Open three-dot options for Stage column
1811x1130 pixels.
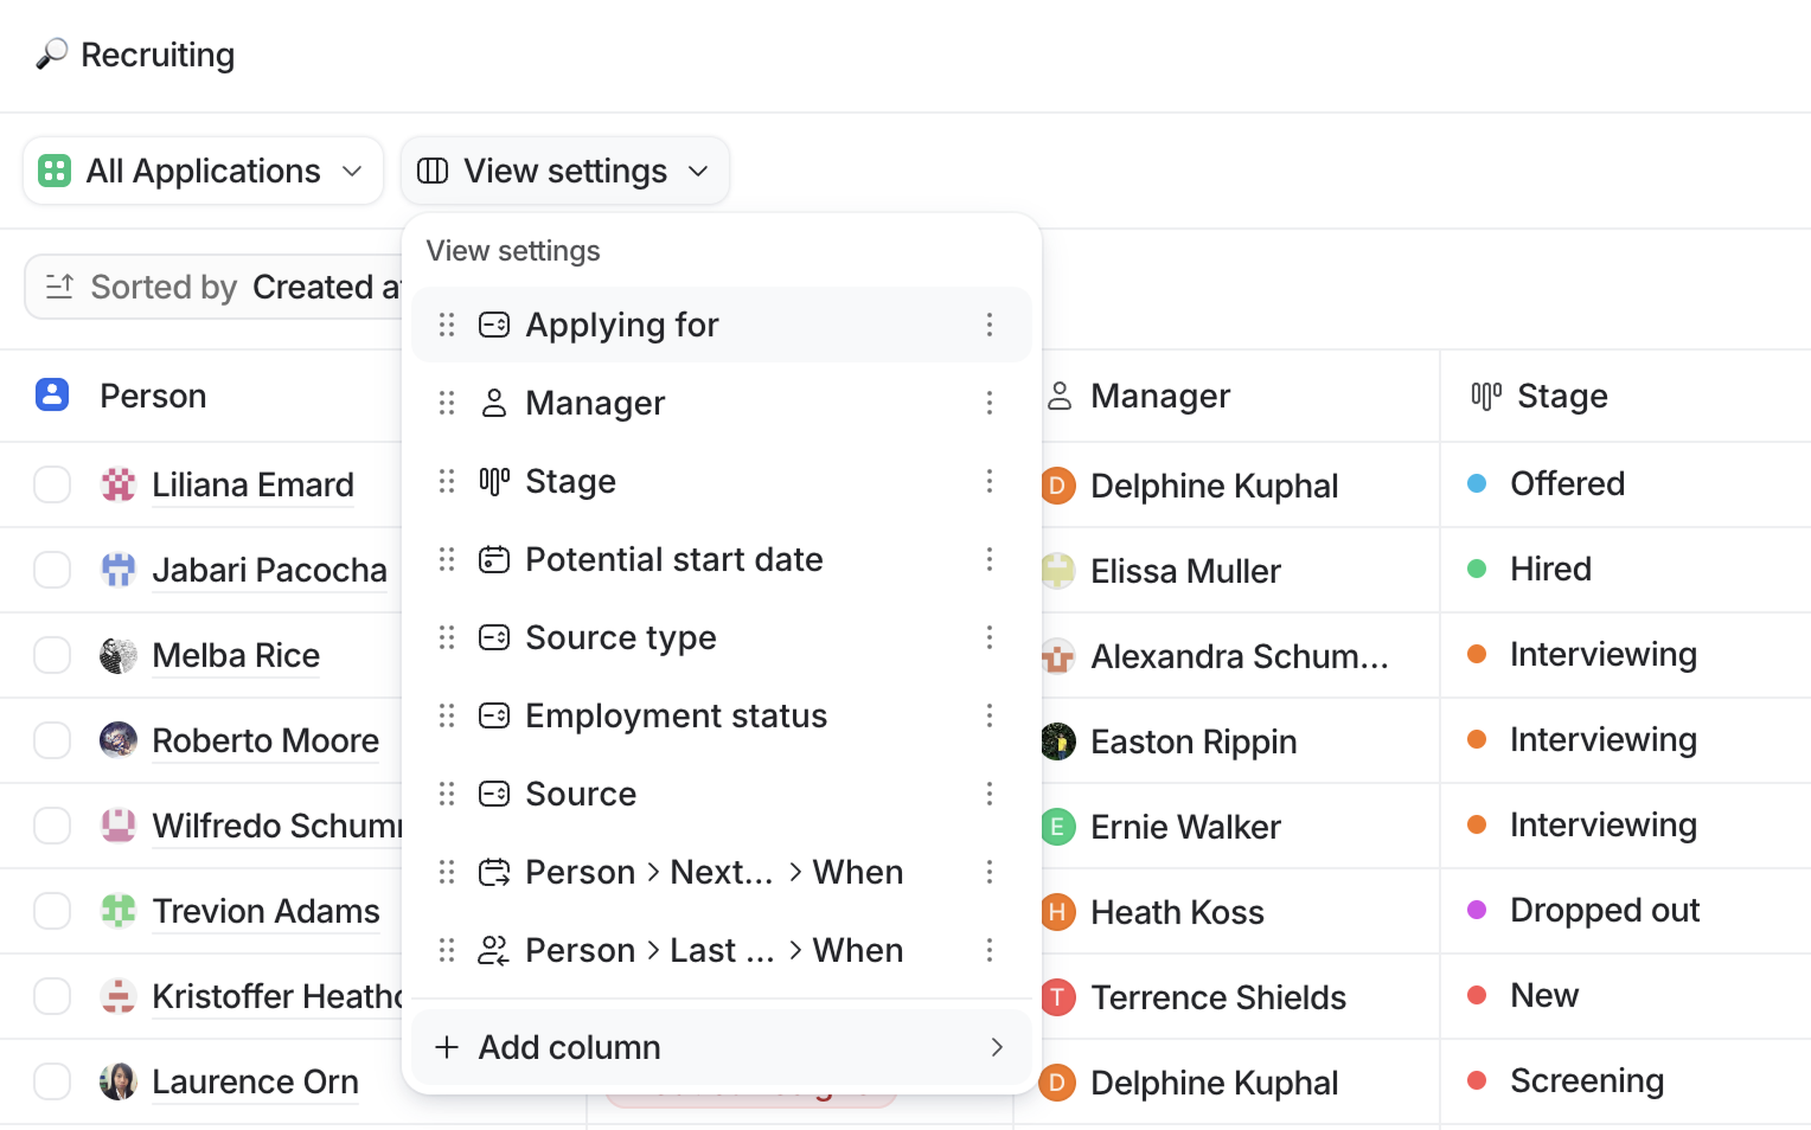click(989, 481)
